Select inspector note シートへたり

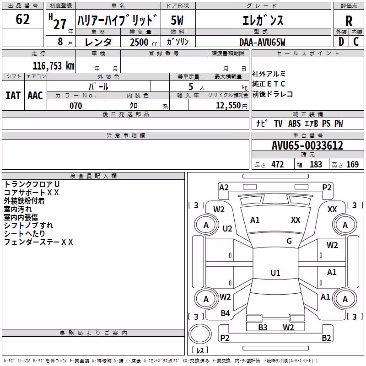pyautogui.click(x=25, y=233)
